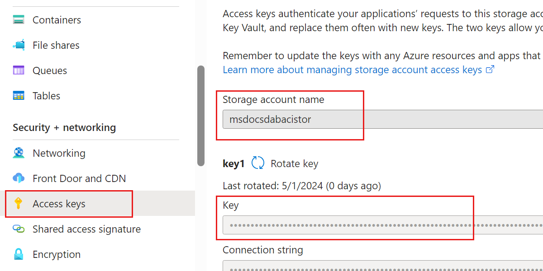The image size is (543, 271).
Task: Open Queues via its sidebar icon
Action: tap(19, 70)
